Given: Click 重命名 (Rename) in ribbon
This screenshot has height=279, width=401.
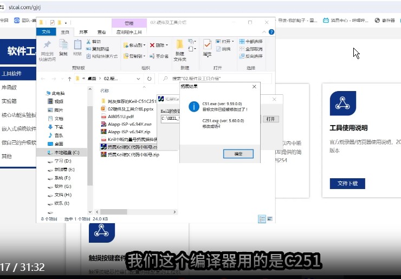Looking at the screenshot, I should [159, 56].
